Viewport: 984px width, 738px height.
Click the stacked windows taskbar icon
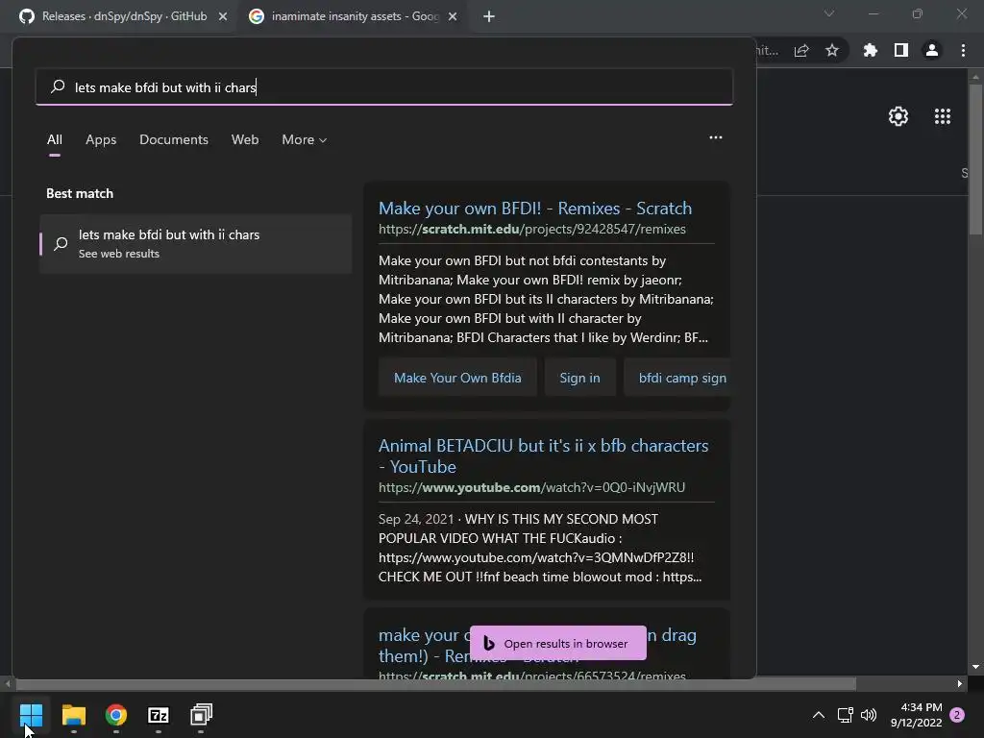(x=201, y=715)
